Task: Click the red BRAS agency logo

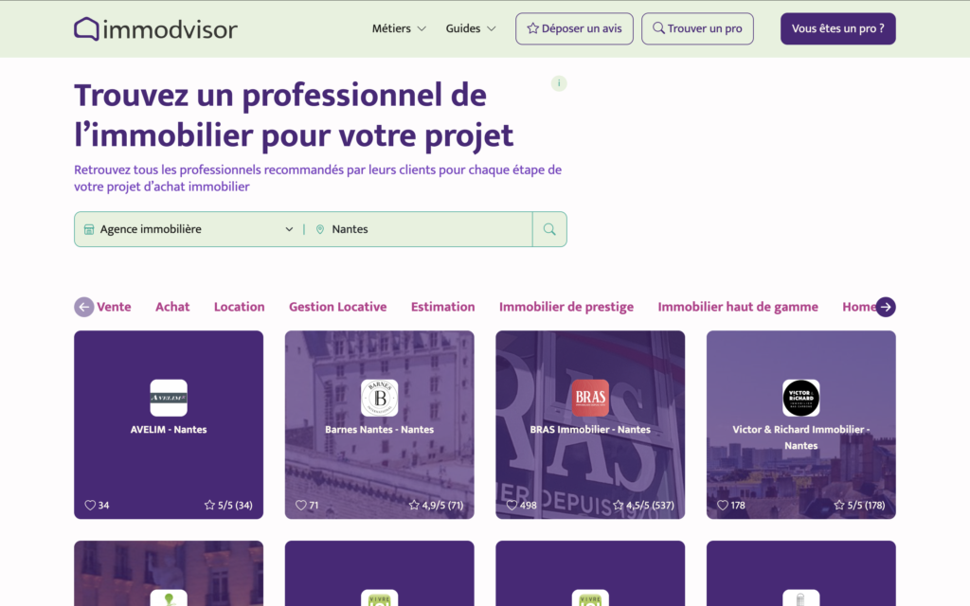Action: click(x=590, y=398)
